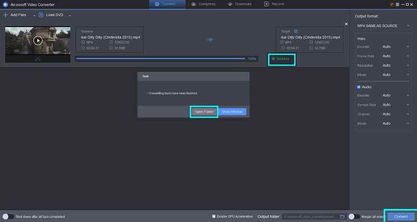
Task: Uncheck the Audio checkbox
Action: pos(359,87)
